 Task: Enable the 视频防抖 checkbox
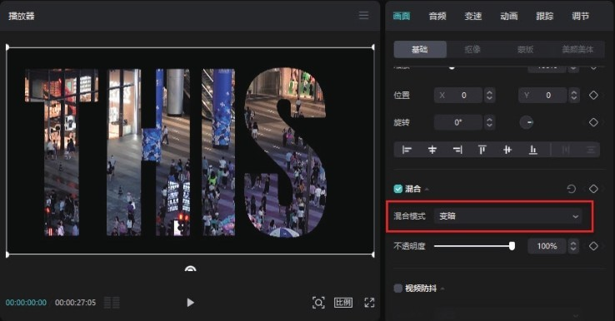(x=398, y=289)
